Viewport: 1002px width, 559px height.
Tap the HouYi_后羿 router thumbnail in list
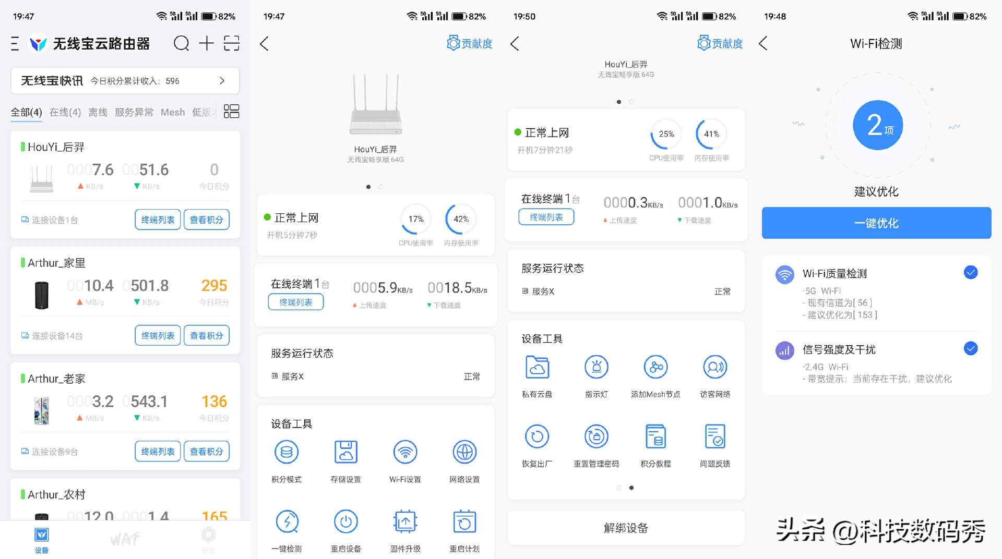click(x=42, y=178)
